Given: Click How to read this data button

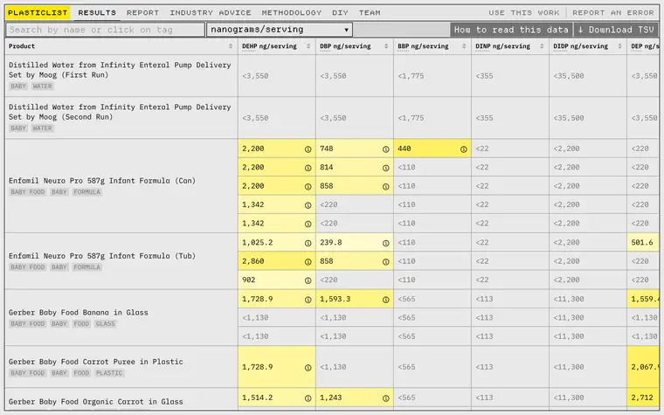Looking at the screenshot, I should pyautogui.click(x=511, y=30).
